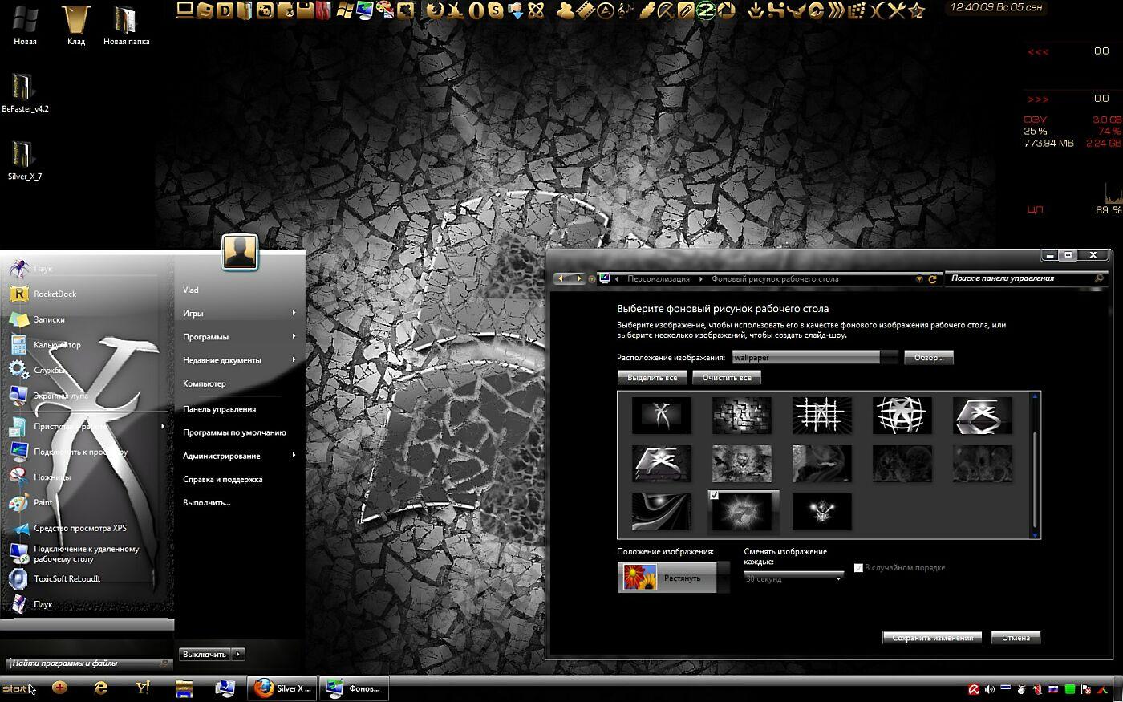Click the back arrow in the wallpaper window
1123x702 pixels.
tap(561, 278)
